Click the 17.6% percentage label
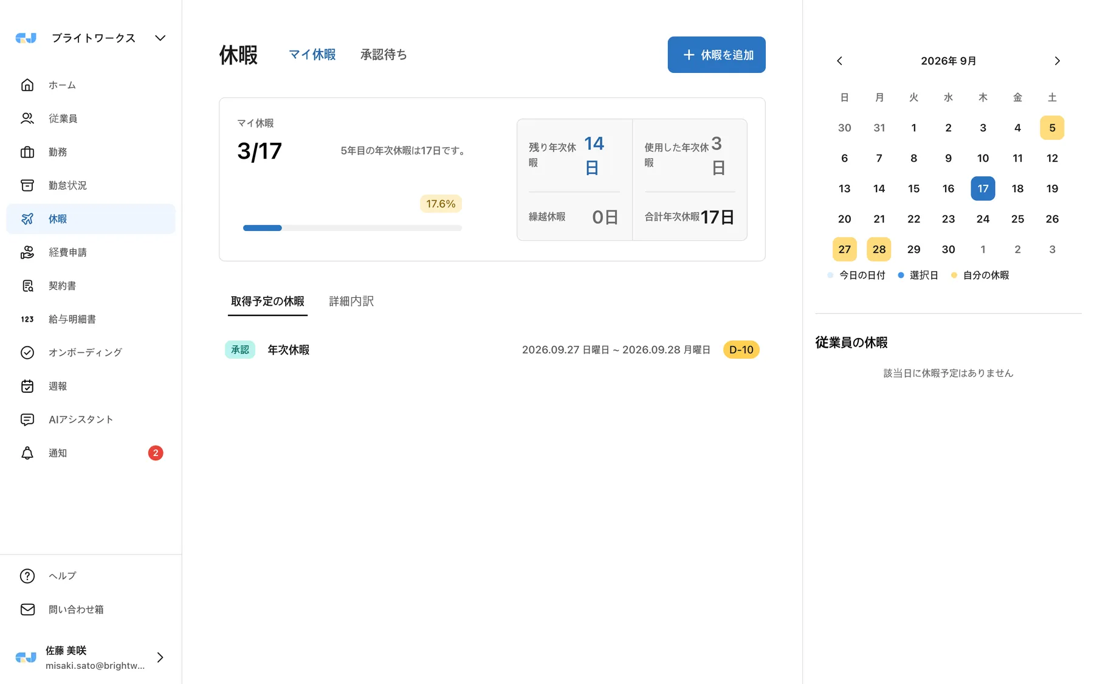 coord(441,204)
